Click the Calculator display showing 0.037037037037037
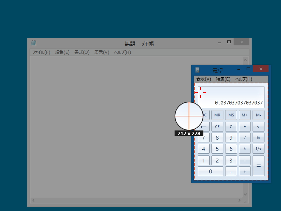 231,97
